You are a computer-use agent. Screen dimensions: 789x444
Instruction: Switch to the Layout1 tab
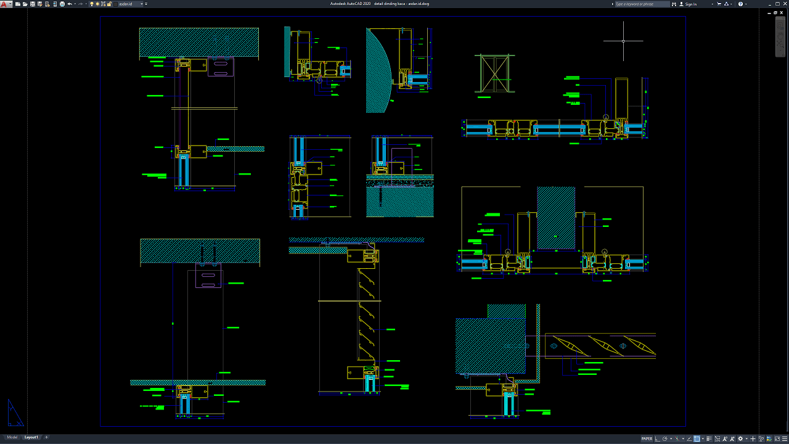[x=31, y=437]
